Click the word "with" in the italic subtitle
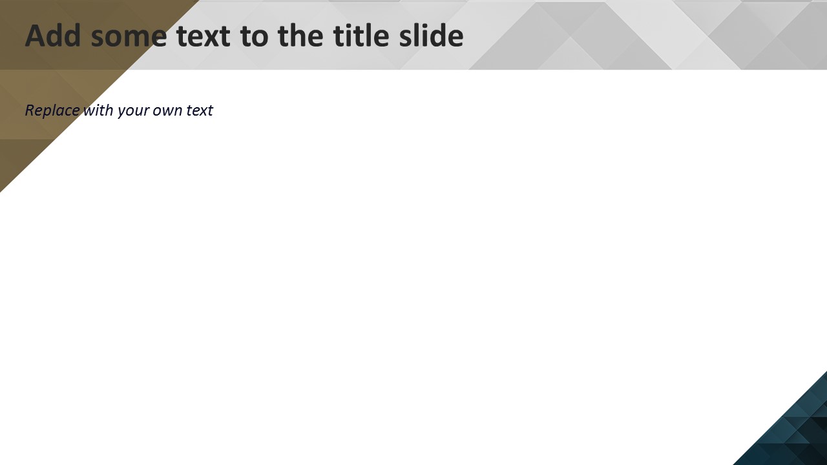Screen dimensions: 827x465 [98, 110]
